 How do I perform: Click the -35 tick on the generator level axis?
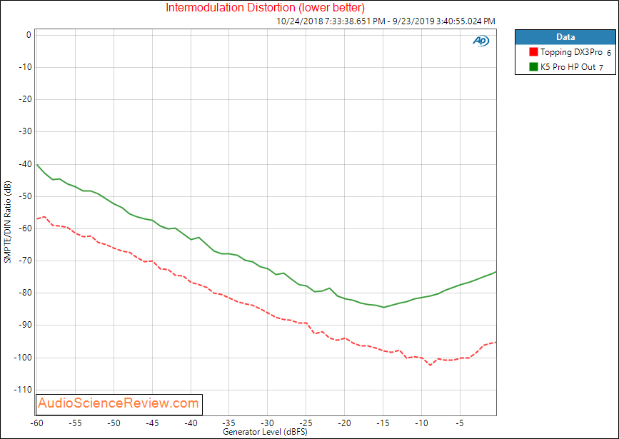tap(229, 423)
